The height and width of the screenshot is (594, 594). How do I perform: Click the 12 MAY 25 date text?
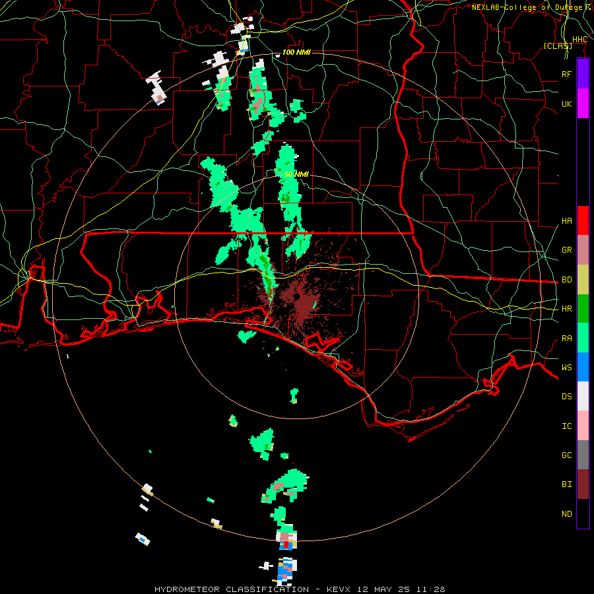383,589
